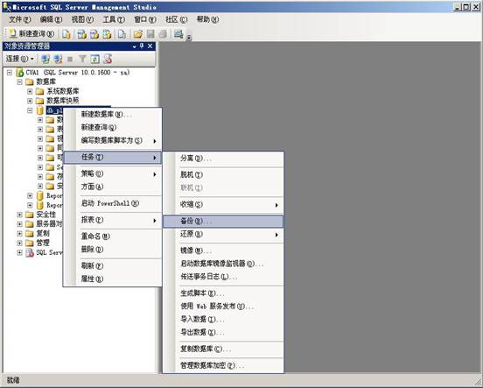Click the Filter funnel icon
This screenshot has width=483, height=388.
pyautogui.click(x=82, y=59)
